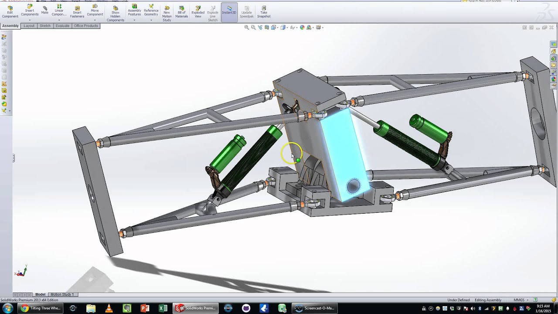Switch to the Evaluate tab
This screenshot has width=558, height=314.
[62, 26]
